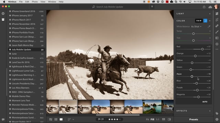This screenshot has width=220, height=123.
Task: Select the Crop and rotate tool
Action: 217,20
